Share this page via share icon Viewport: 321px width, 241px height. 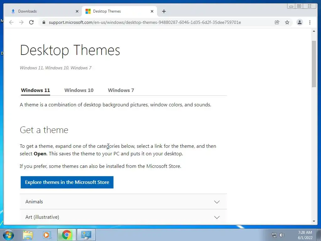[277, 22]
